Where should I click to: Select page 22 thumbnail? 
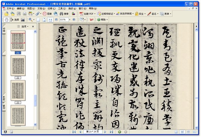click(18, 65)
